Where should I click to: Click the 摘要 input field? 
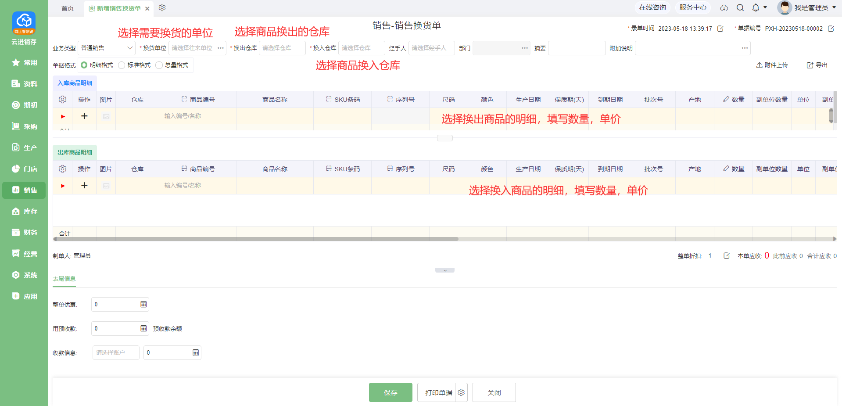[x=577, y=48]
